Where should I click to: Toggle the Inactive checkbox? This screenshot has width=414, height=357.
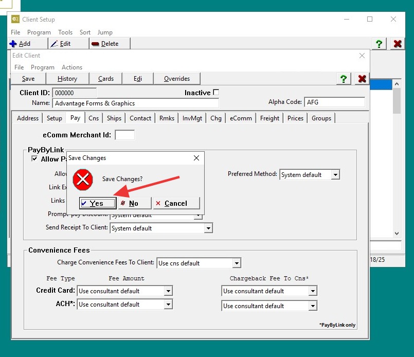click(216, 92)
